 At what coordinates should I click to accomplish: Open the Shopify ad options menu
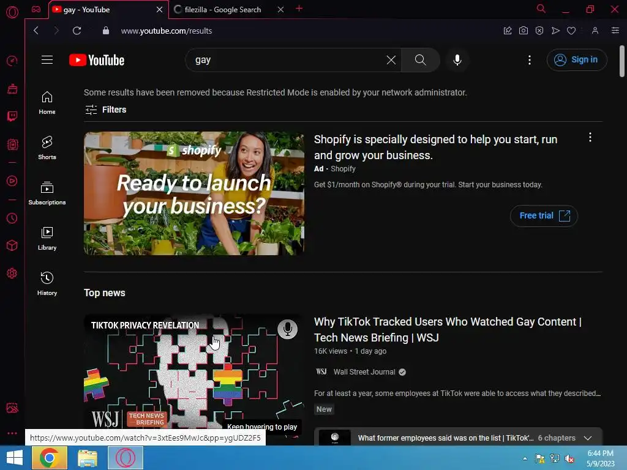coord(590,138)
